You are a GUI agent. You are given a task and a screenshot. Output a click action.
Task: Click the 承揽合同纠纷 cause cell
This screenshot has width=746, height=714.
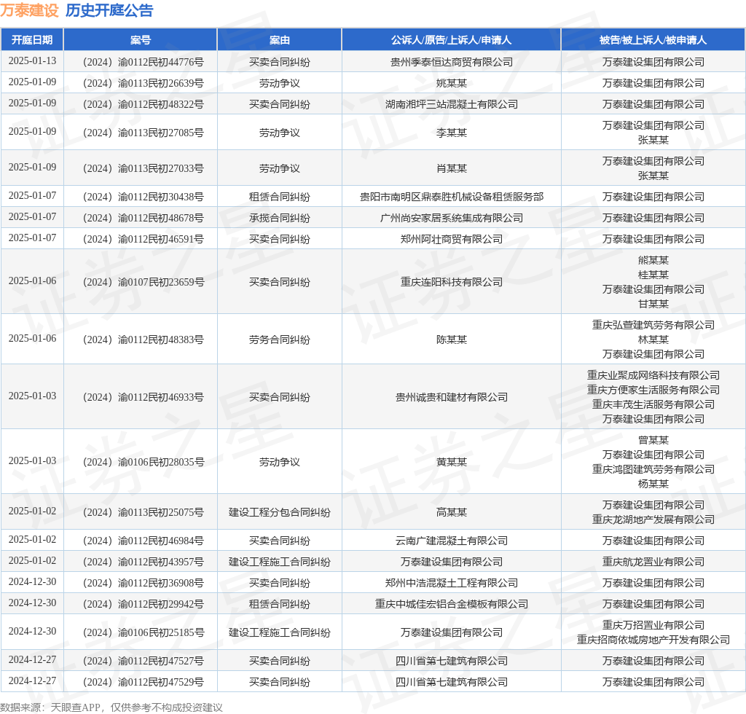pyautogui.click(x=279, y=218)
